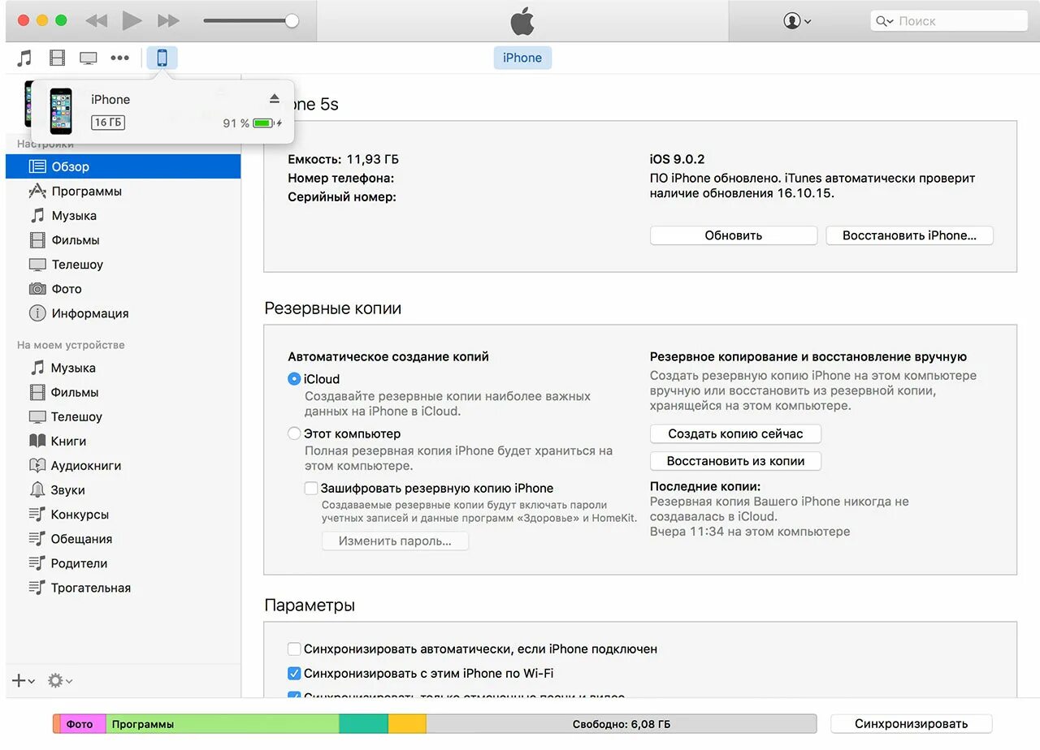Click Изменить пароль... button
The image size is (1040, 750).
(395, 541)
